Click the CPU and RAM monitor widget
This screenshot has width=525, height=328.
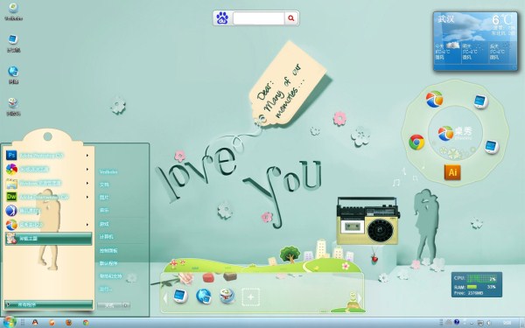click(477, 284)
